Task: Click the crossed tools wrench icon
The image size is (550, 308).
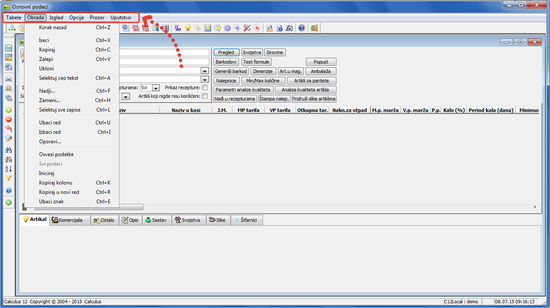Action: click(247, 28)
